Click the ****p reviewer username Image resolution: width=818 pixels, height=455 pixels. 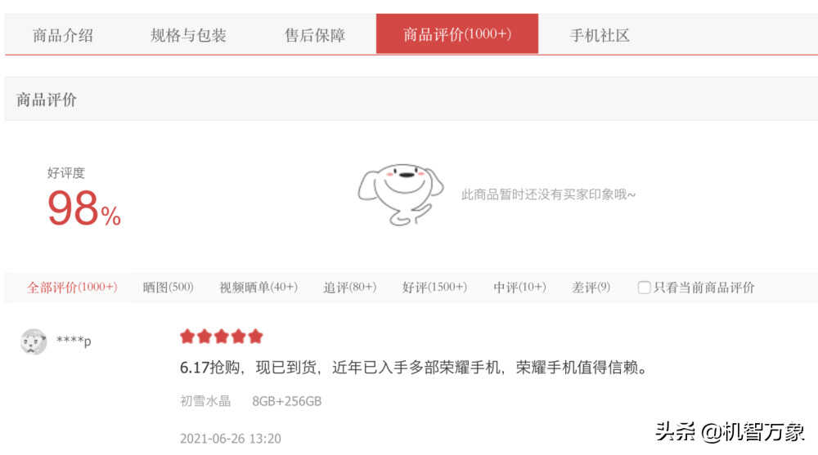coord(74,341)
